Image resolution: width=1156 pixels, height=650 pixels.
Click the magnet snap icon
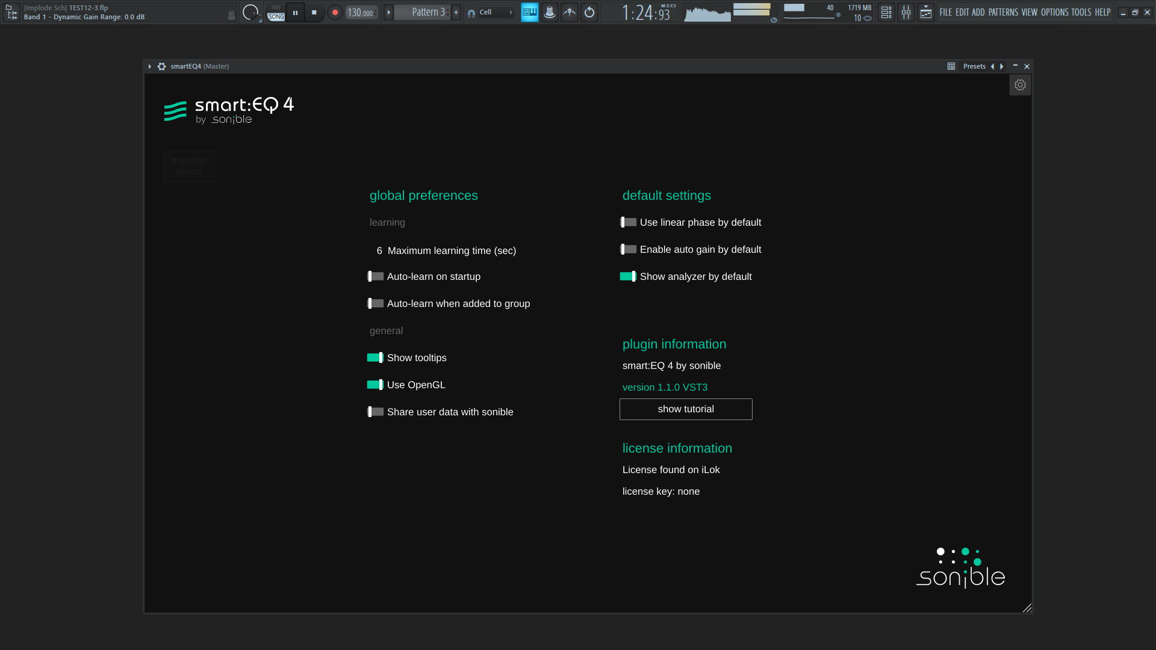471,13
